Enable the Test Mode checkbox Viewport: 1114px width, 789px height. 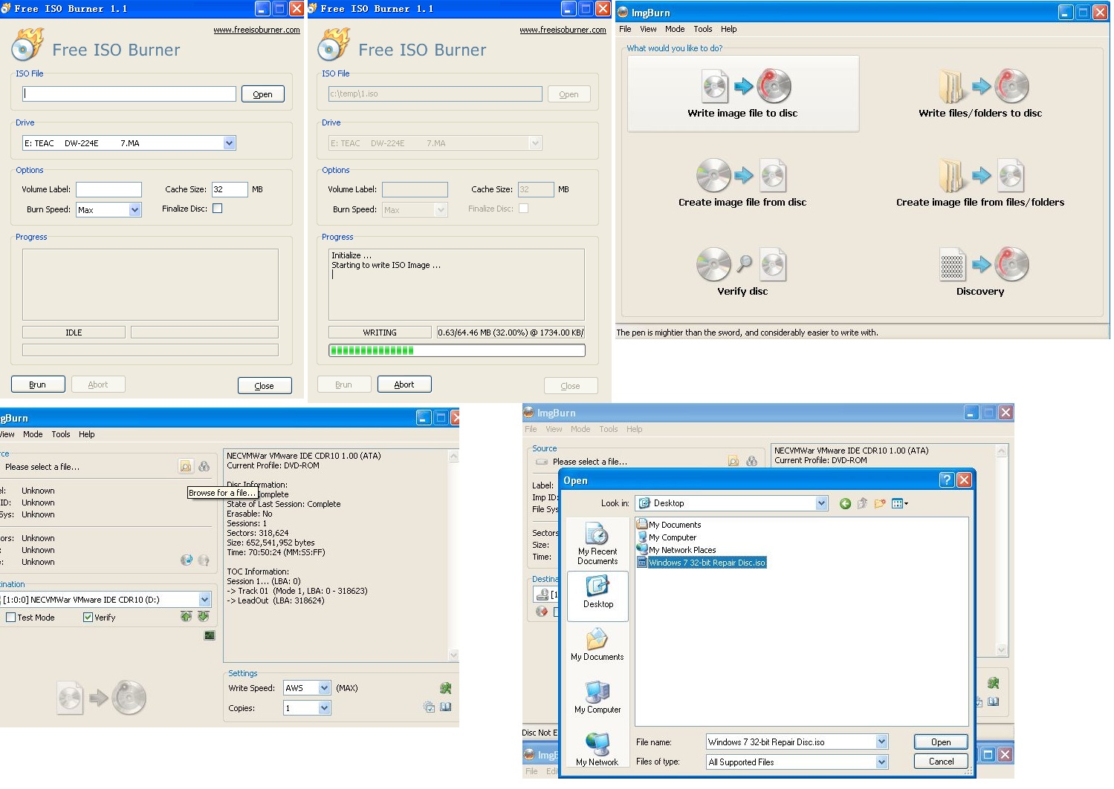click(10, 617)
